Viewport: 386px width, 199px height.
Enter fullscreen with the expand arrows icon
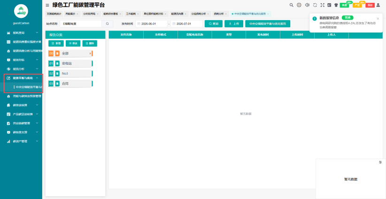[322, 5]
